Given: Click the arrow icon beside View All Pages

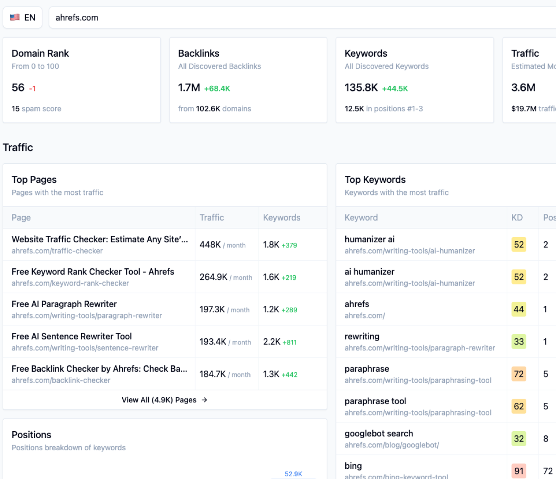Looking at the screenshot, I should click(x=204, y=400).
